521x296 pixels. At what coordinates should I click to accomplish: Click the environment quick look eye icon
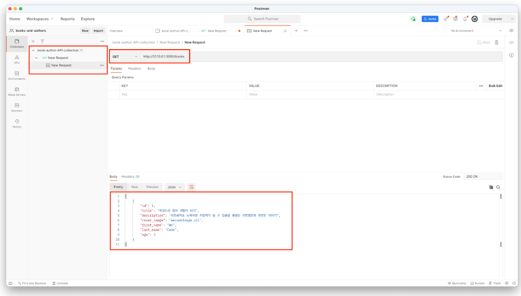pyautogui.click(x=511, y=31)
